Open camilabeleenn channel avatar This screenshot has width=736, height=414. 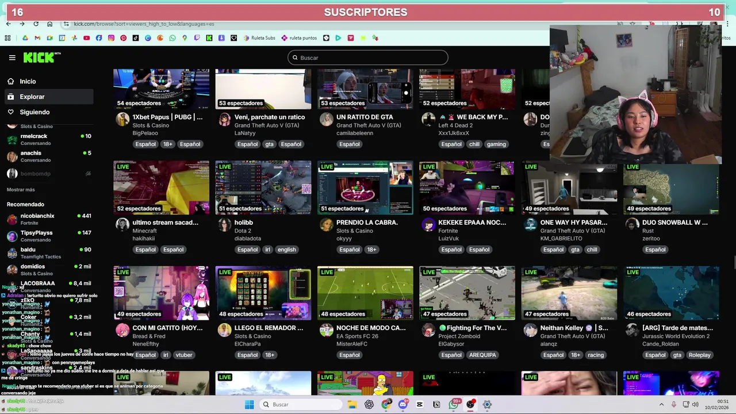(x=327, y=119)
